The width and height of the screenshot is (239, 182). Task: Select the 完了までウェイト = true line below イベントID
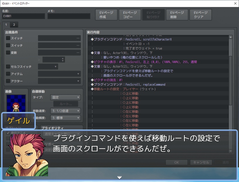[158, 48]
